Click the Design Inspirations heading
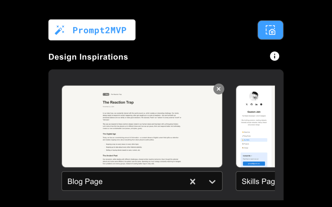The width and height of the screenshot is (332, 207). (88, 57)
